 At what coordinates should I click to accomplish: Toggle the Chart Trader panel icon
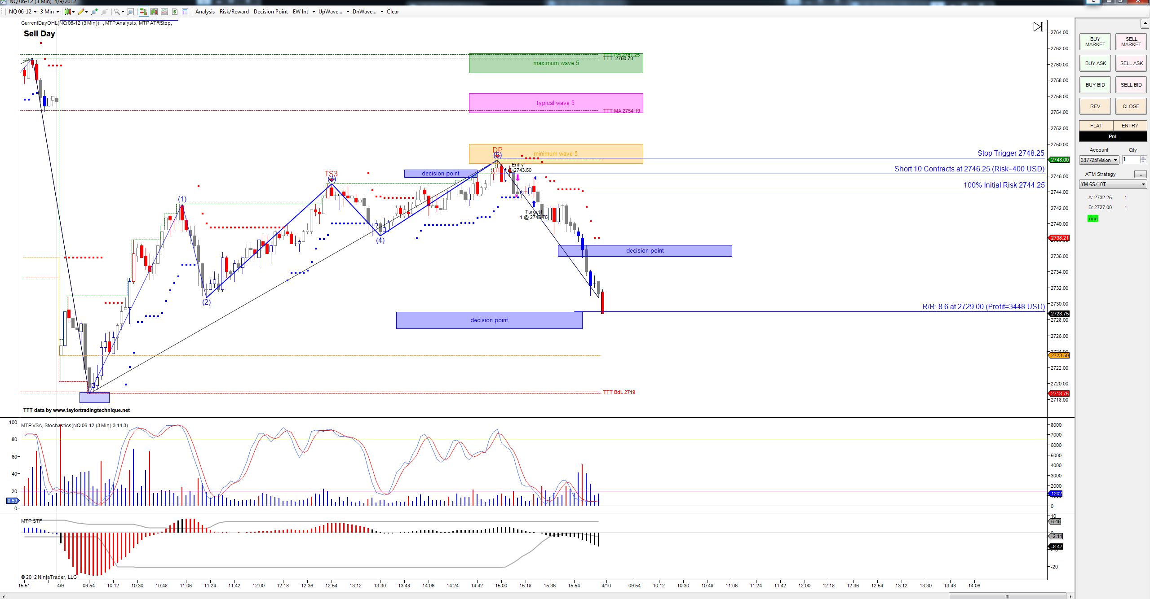coord(144,12)
